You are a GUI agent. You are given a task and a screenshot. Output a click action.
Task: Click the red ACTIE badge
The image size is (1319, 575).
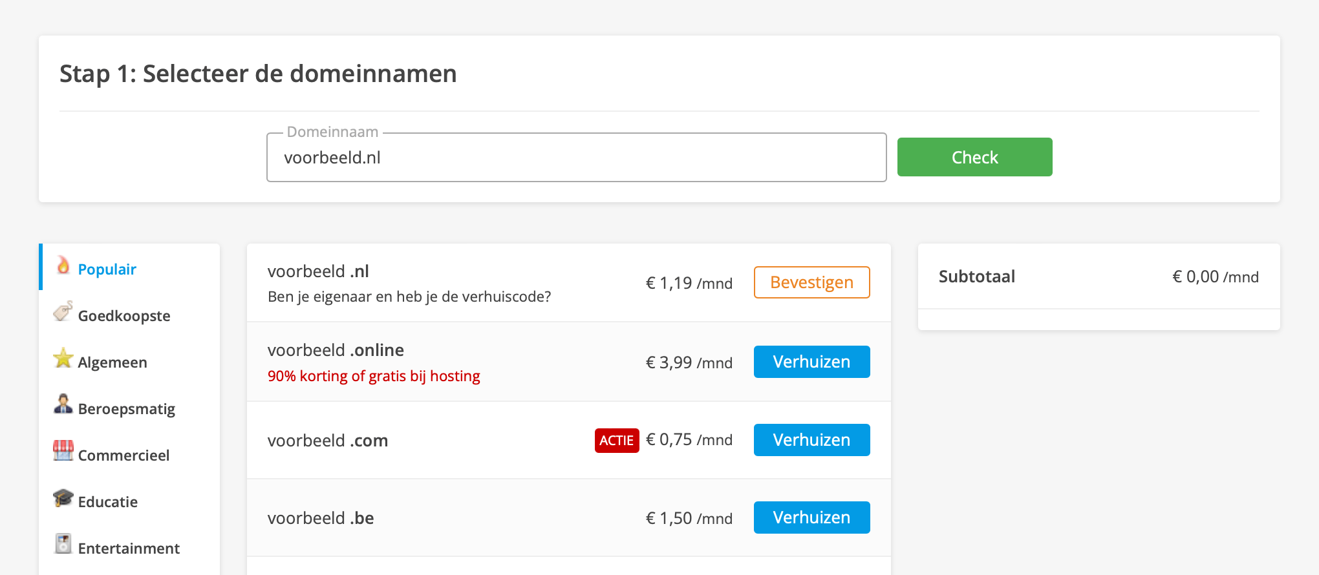[x=617, y=441]
